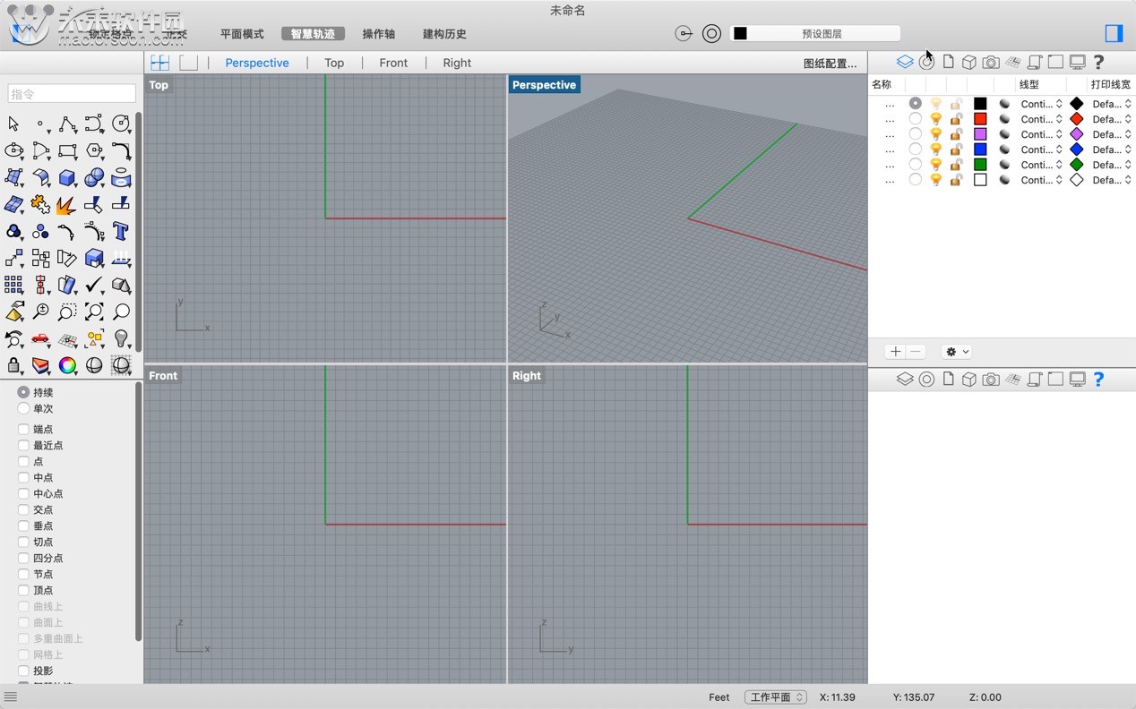The image size is (1136, 709).
Task: Select the Sphere tool
Action: (94, 178)
